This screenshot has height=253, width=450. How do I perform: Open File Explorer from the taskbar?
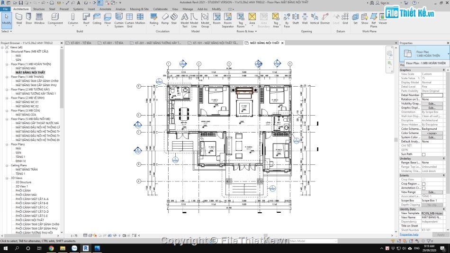(63, 248)
